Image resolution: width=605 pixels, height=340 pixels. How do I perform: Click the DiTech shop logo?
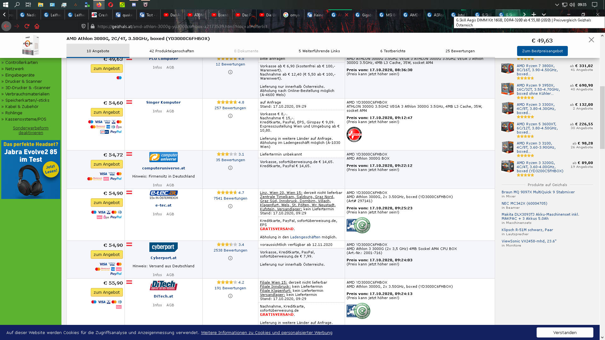164,285
